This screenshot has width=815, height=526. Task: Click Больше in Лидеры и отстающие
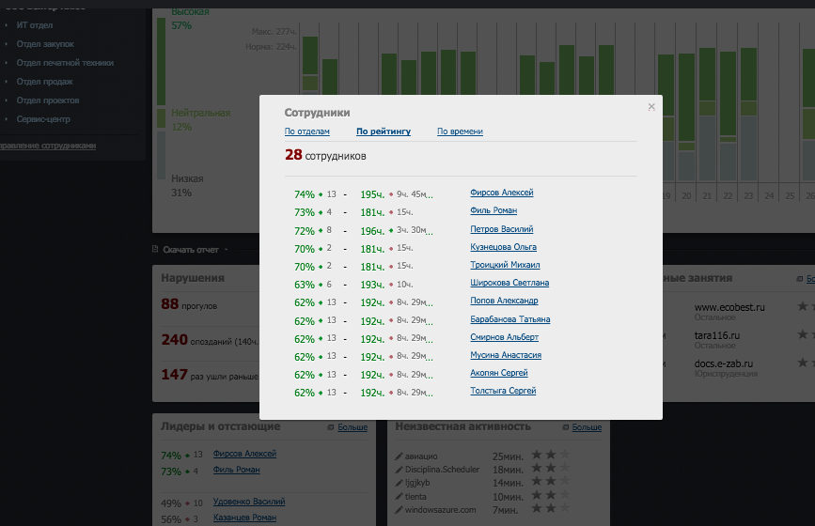point(353,427)
